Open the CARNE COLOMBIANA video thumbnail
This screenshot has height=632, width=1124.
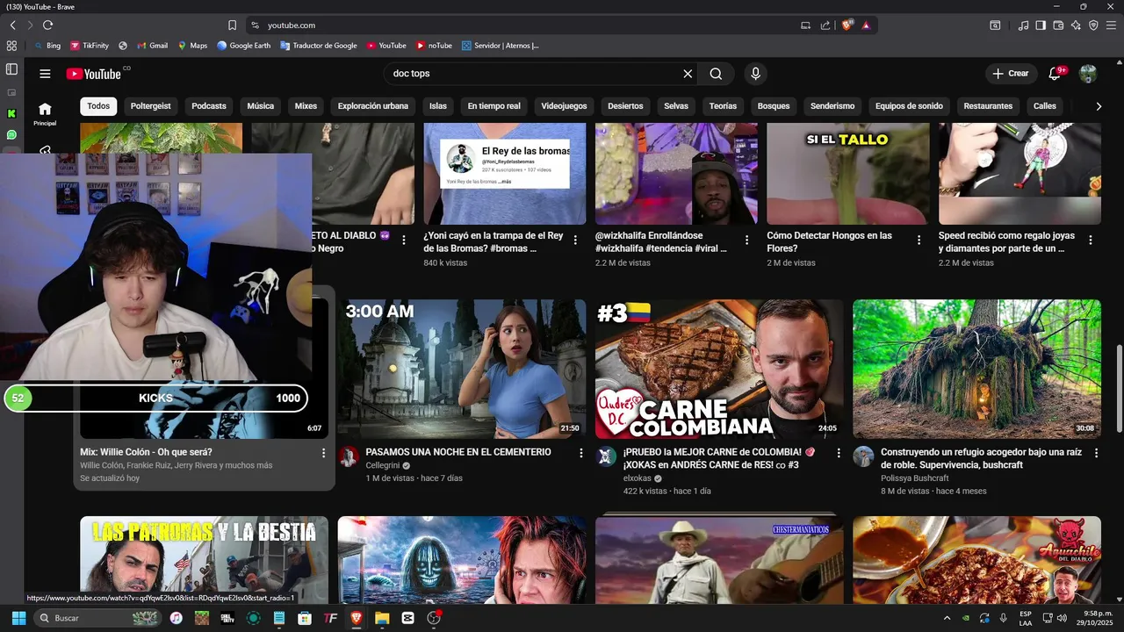coord(719,369)
